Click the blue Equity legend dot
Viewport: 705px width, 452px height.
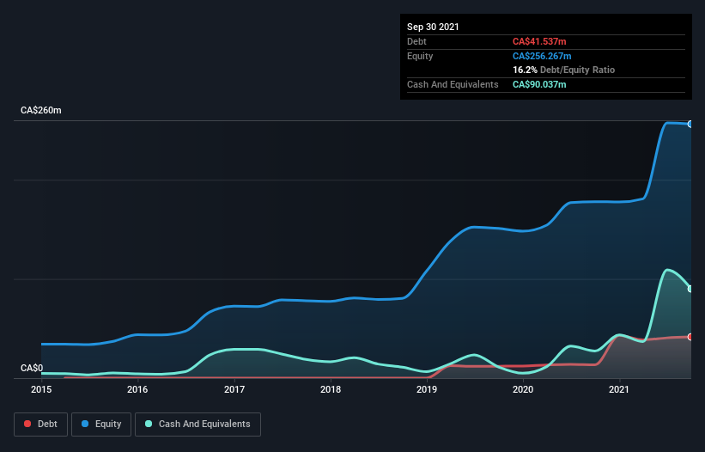[x=85, y=424]
